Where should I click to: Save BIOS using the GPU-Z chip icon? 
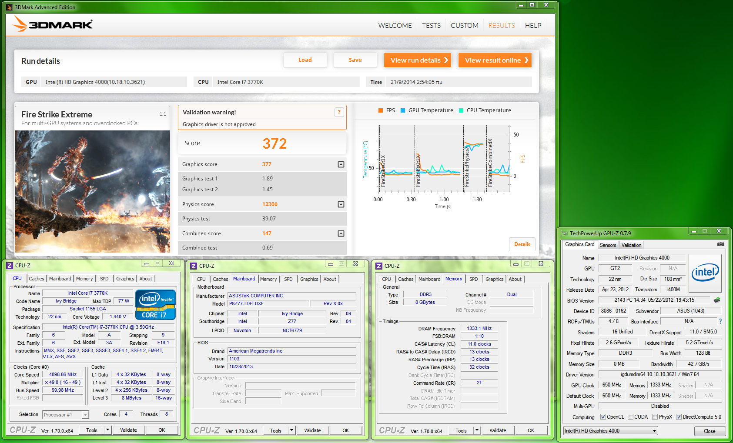(717, 300)
